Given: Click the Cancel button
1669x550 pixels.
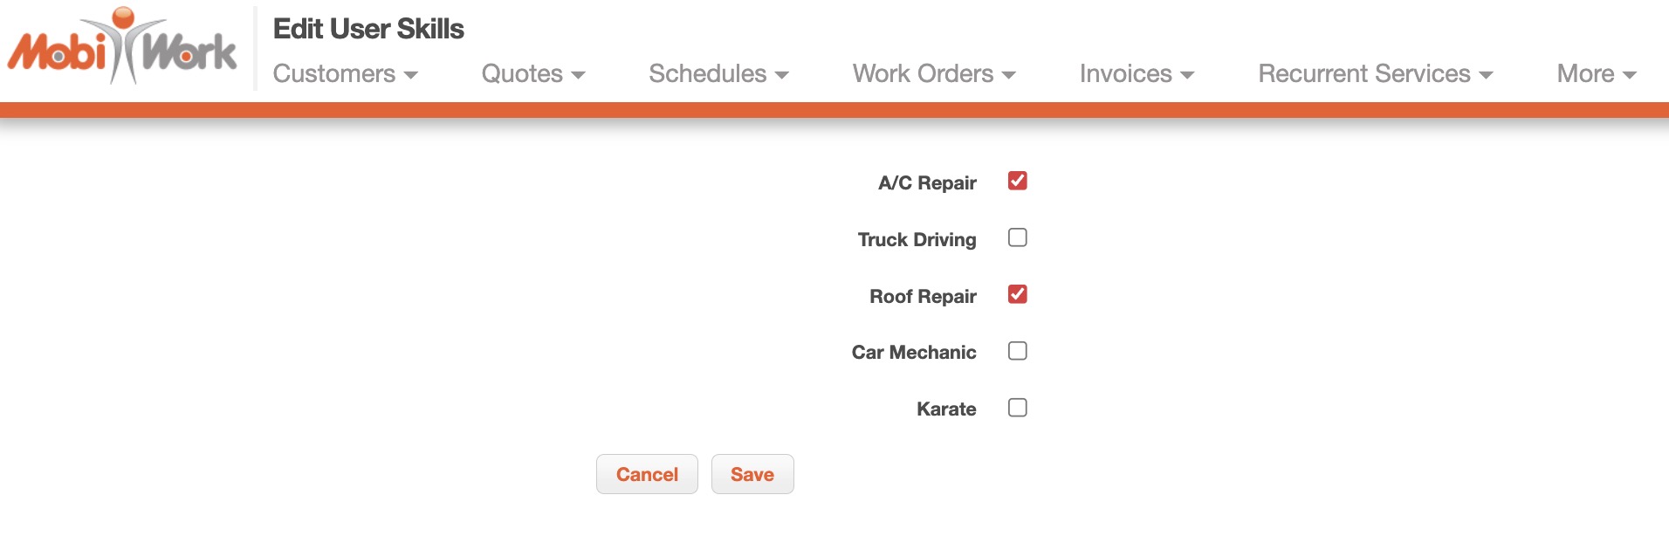Looking at the screenshot, I should [x=647, y=474].
